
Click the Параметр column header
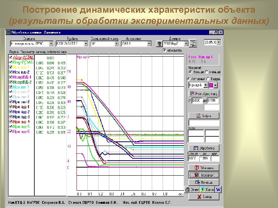(27, 52)
